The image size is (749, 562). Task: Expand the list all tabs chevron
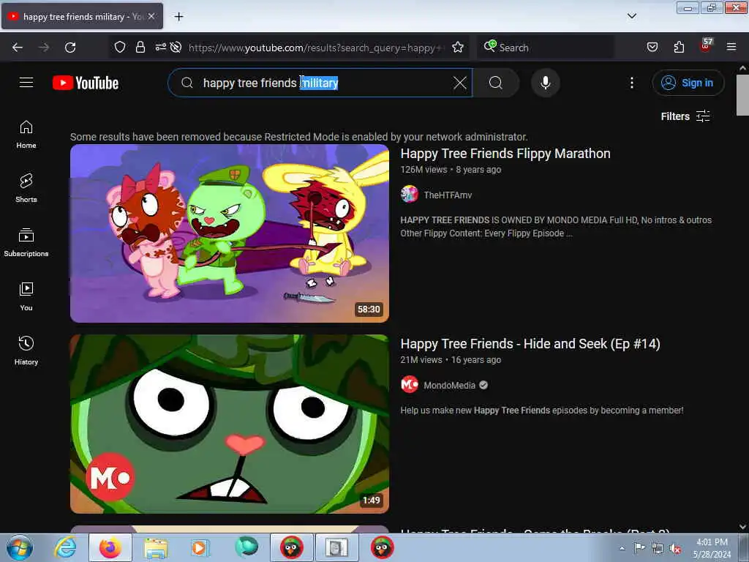coord(631,16)
